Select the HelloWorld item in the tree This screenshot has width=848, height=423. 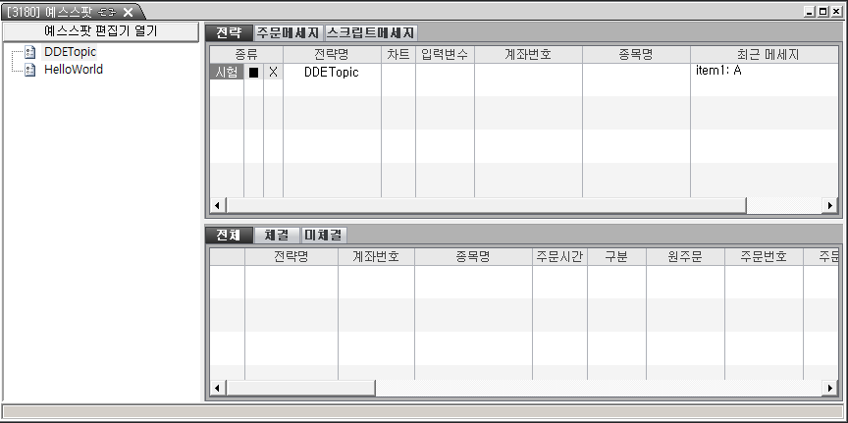click(x=74, y=70)
